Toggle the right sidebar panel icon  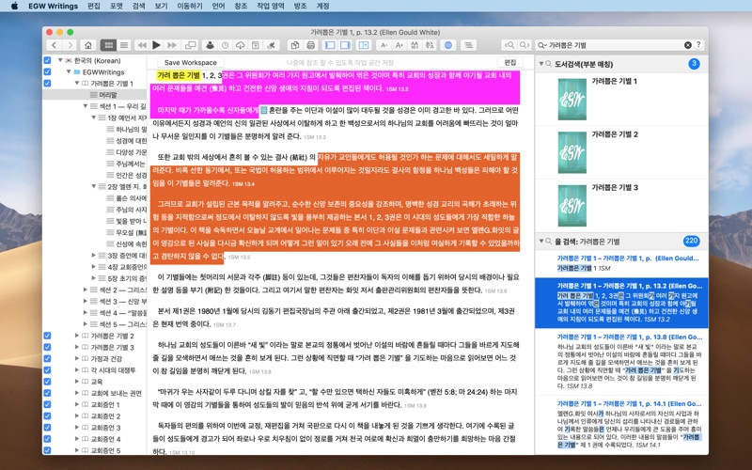pyautogui.click(x=345, y=45)
